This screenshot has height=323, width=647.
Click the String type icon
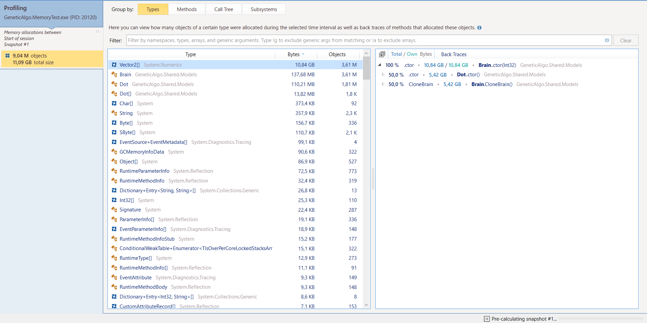click(114, 113)
